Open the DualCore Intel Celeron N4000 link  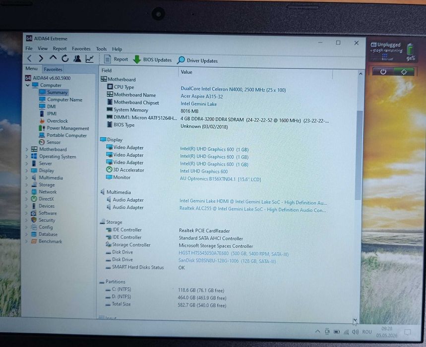[x=233, y=89]
